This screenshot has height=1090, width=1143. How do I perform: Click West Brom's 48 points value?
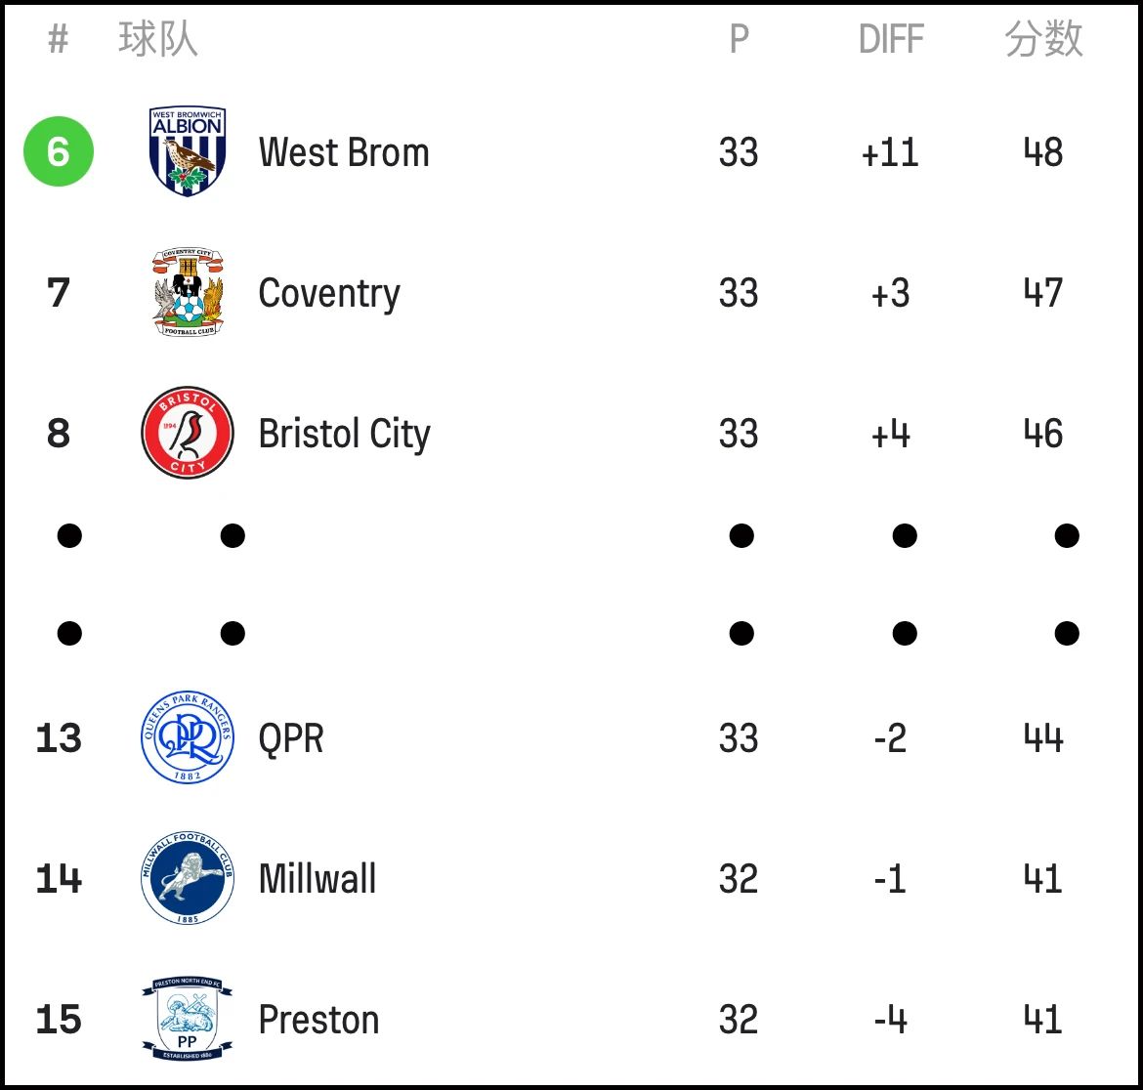pyautogui.click(x=1043, y=152)
